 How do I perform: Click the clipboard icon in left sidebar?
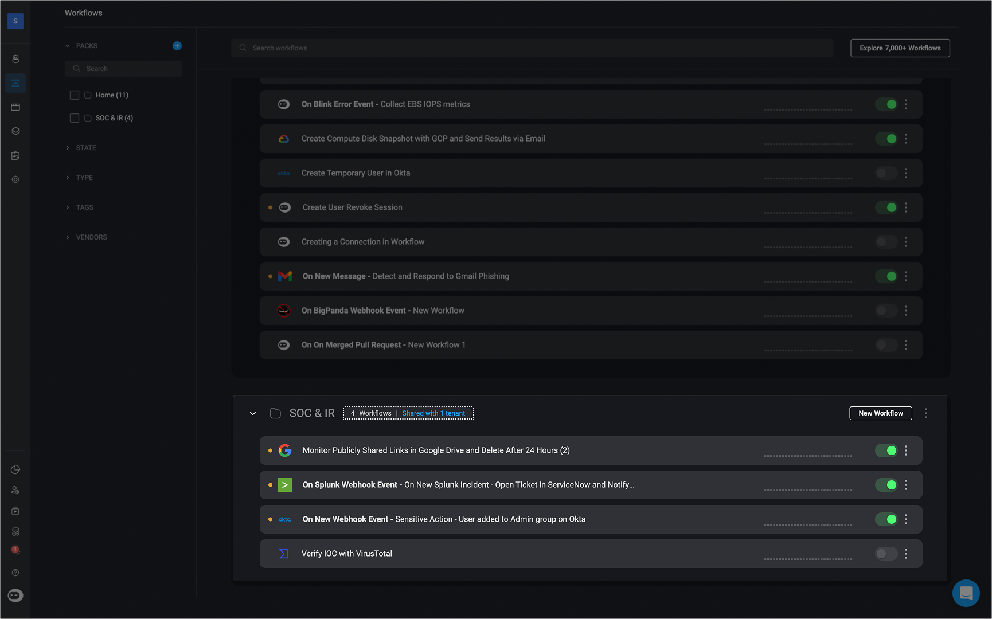coord(15,155)
